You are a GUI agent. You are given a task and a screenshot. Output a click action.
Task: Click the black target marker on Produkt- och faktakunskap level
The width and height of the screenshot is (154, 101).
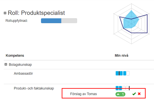(129, 88)
